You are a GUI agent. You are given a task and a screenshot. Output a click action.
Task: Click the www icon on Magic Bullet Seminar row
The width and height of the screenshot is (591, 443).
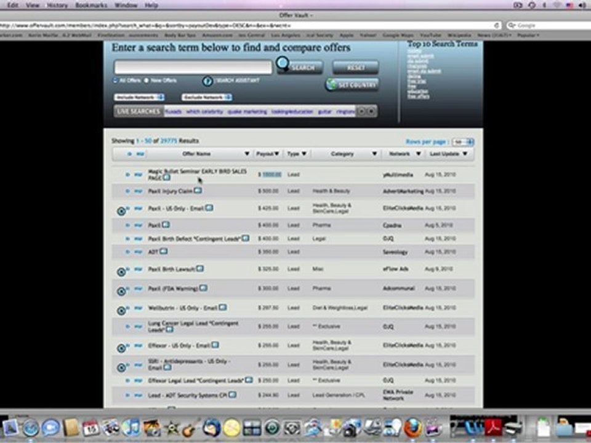(x=139, y=174)
